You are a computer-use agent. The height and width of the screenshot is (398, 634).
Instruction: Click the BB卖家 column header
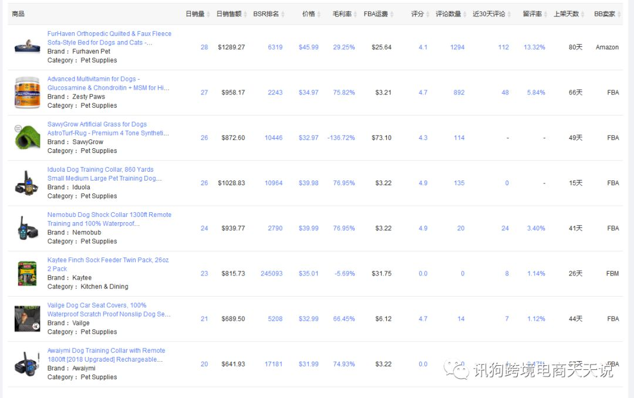click(x=605, y=14)
